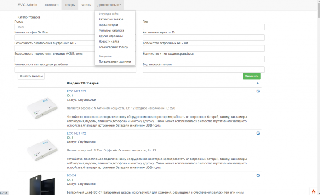
Task: Add new product with plus icon
Action: [257, 83]
